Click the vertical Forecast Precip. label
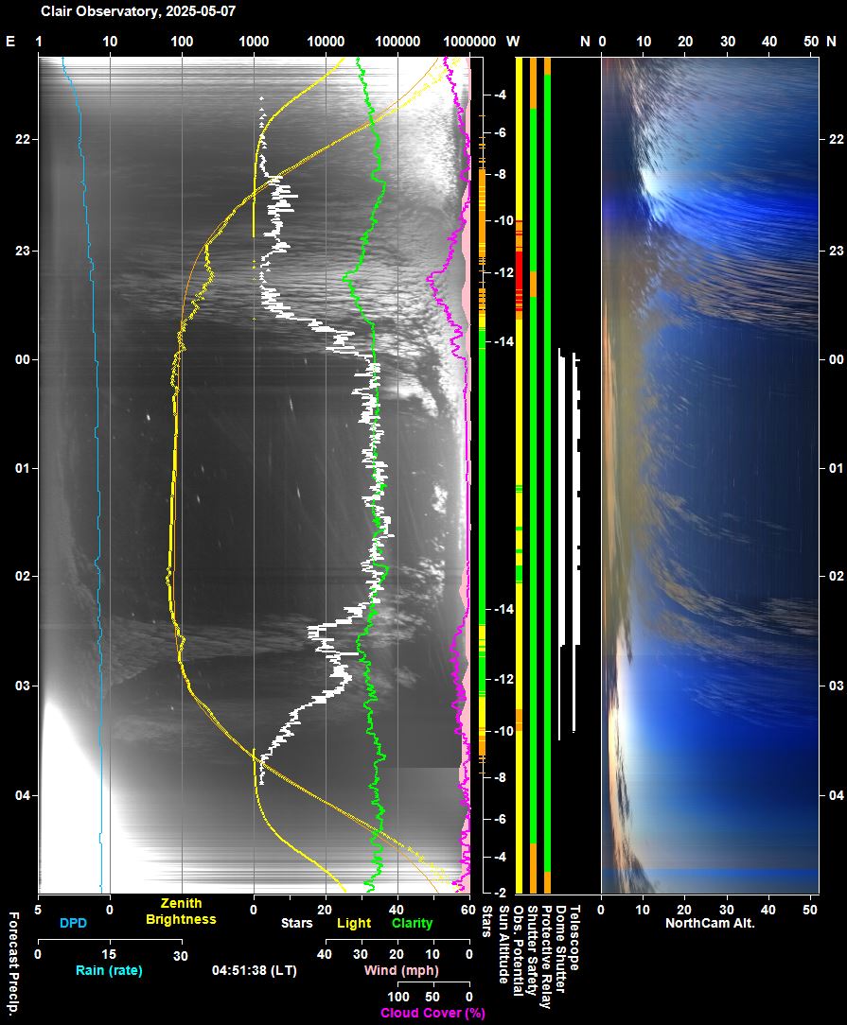 [13, 964]
